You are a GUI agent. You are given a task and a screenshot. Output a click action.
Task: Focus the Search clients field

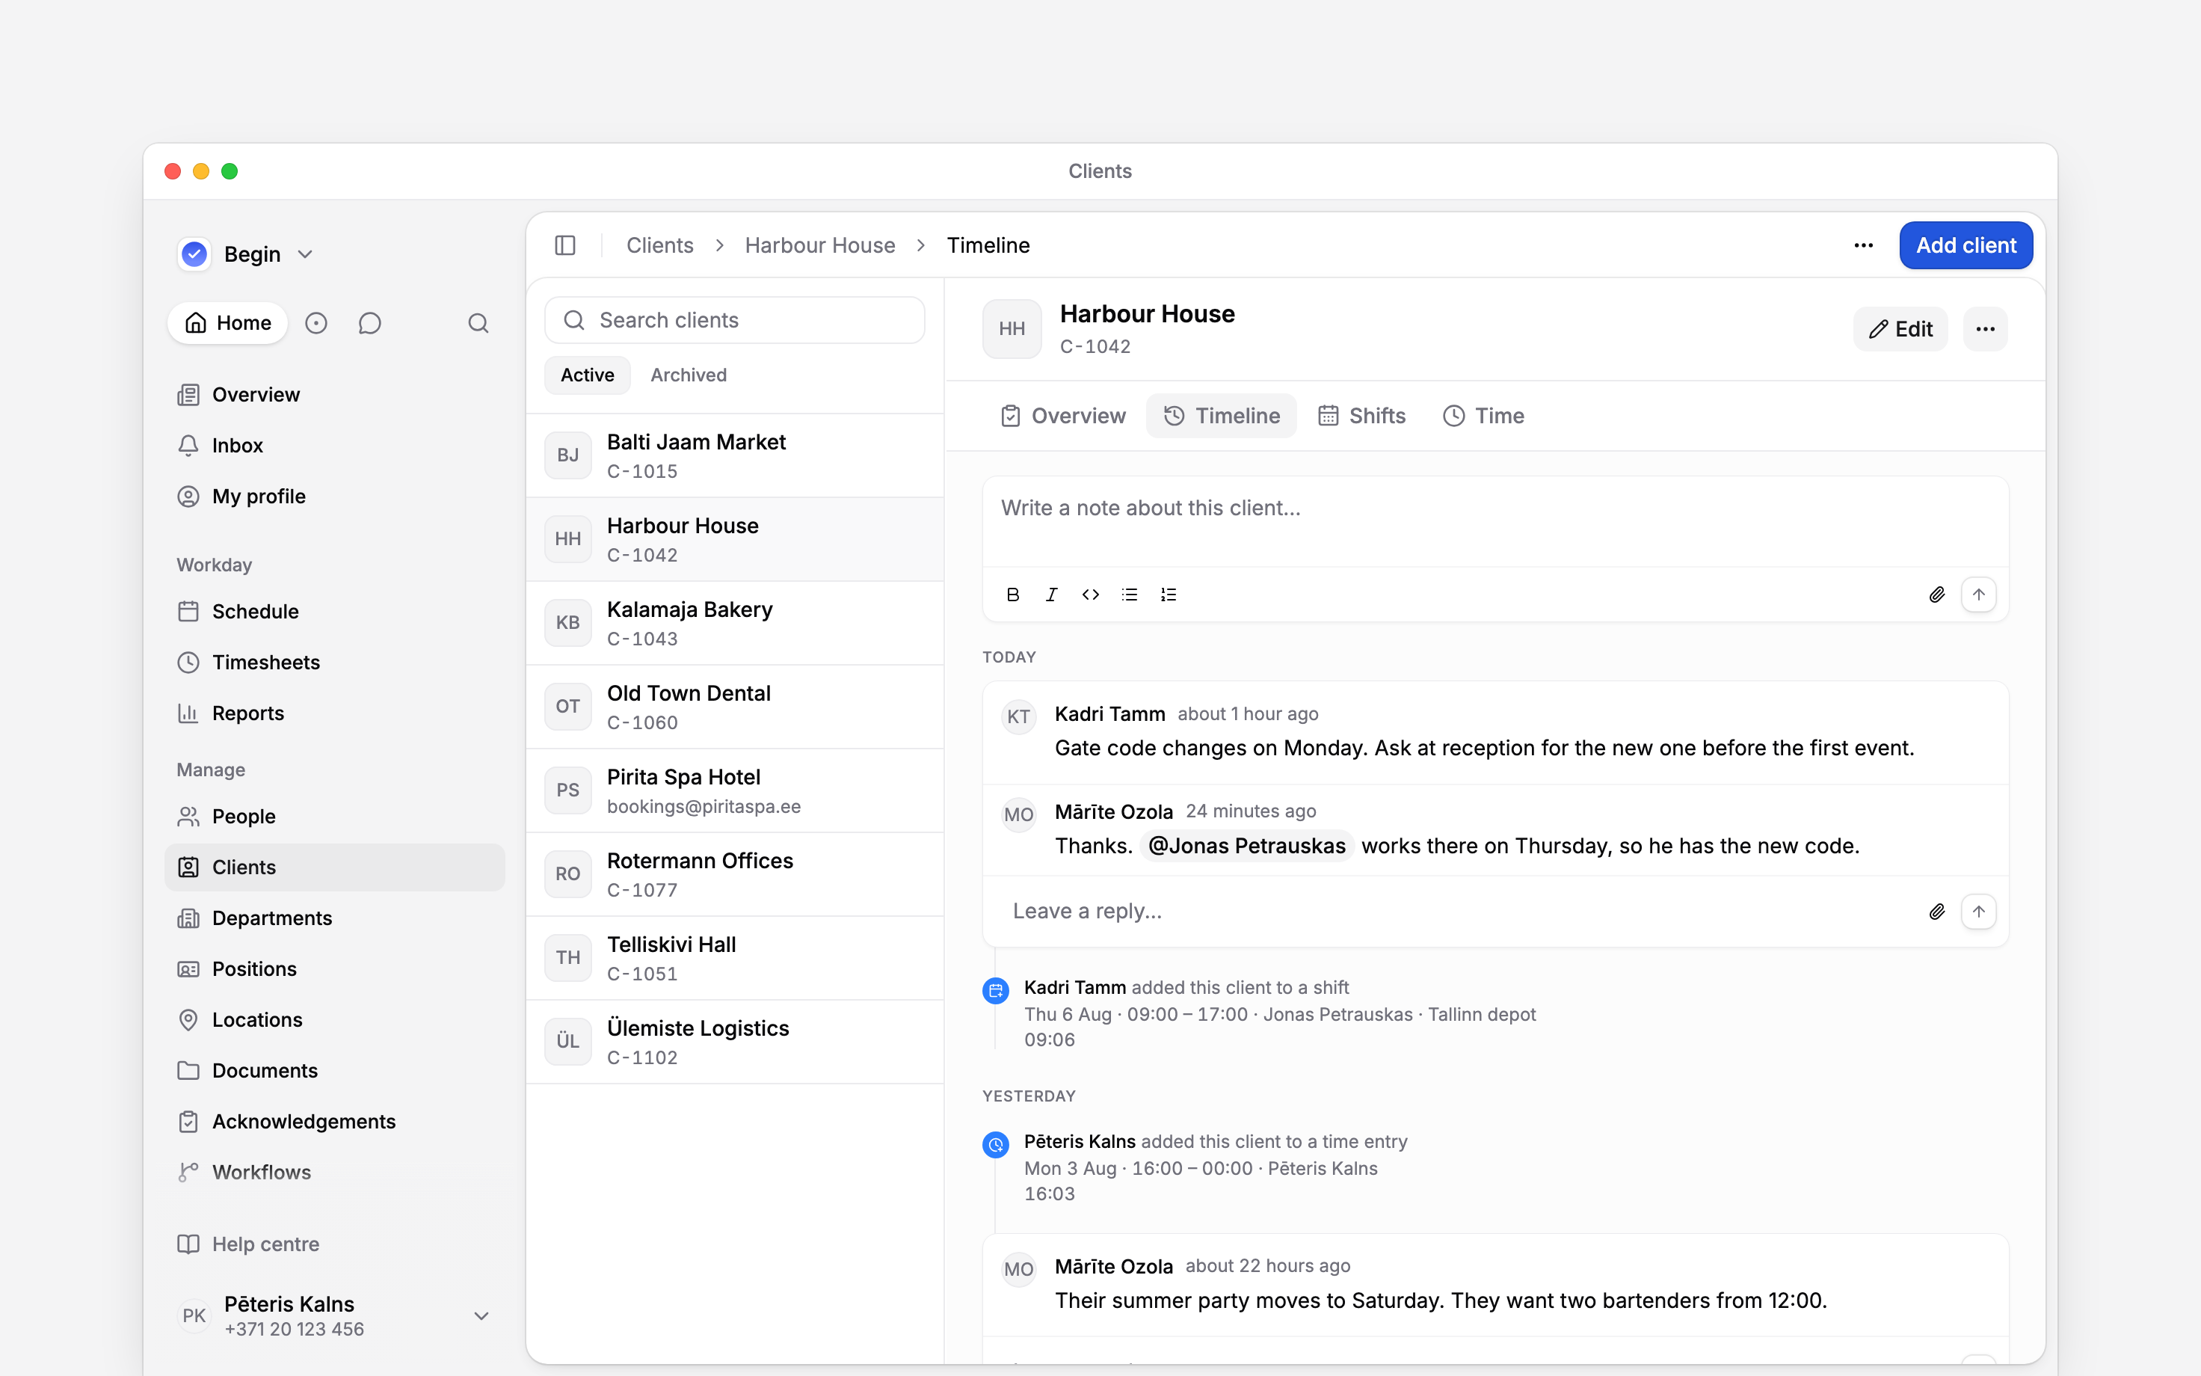pos(735,320)
